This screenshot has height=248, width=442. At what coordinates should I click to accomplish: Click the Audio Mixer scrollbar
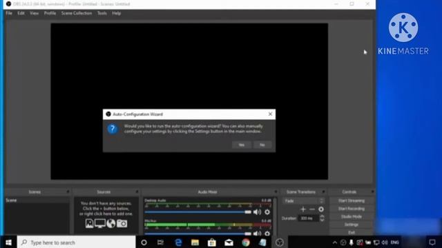(275, 216)
